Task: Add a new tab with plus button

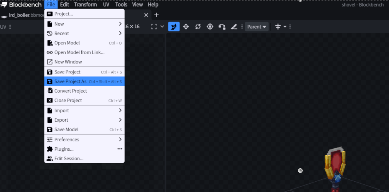Action: (x=156, y=15)
